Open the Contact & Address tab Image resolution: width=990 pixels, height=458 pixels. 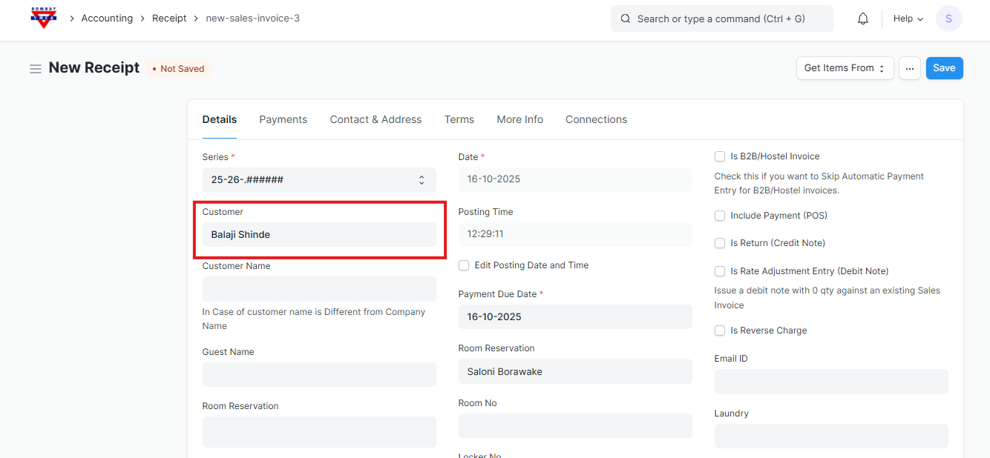coord(376,119)
